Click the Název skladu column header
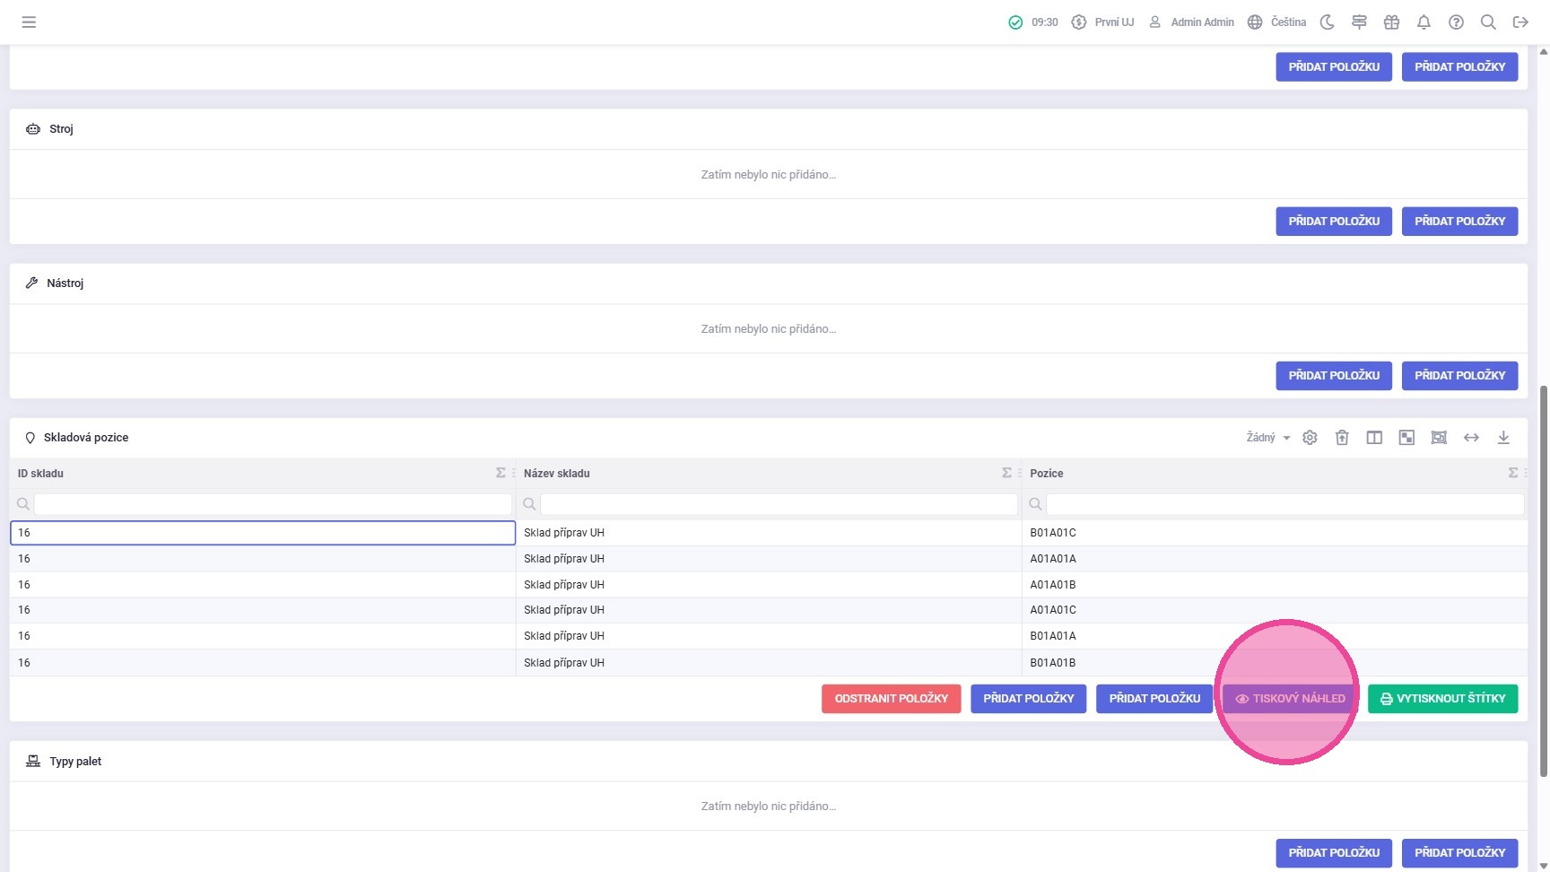The image size is (1550, 872). pyautogui.click(x=557, y=474)
